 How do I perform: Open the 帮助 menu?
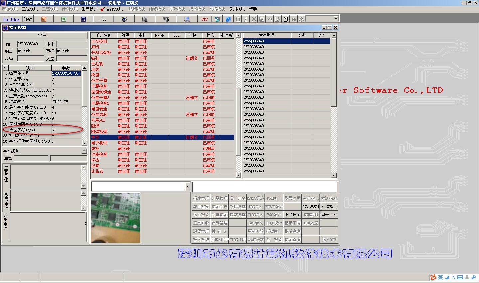253,9
